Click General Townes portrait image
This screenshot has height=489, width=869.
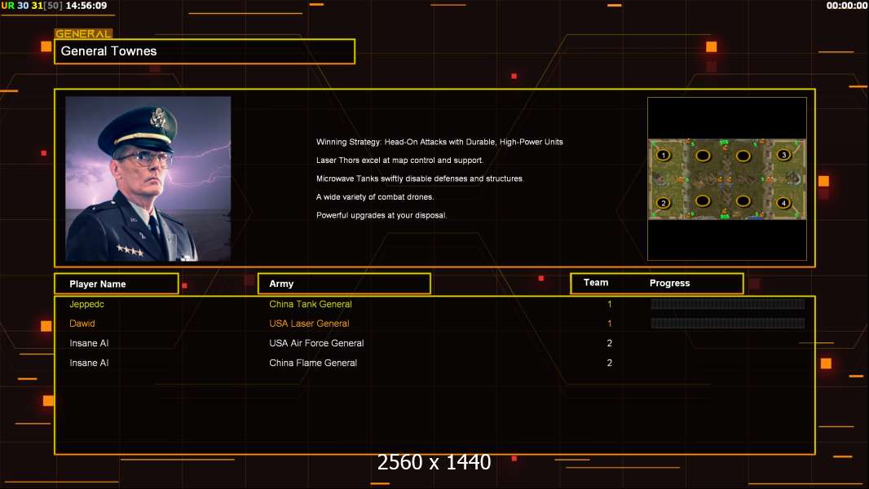click(x=148, y=178)
